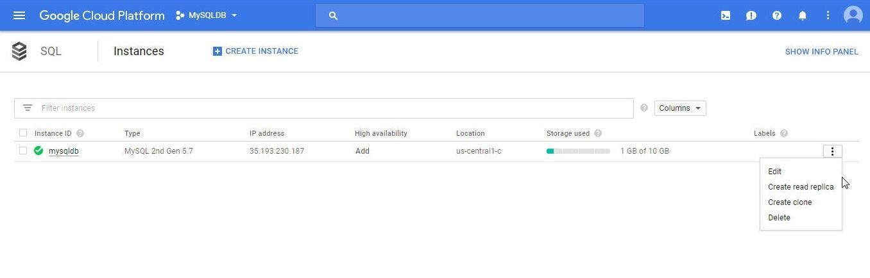The width and height of the screenshot is (870, 278).
Task: Expand the MySQLDB project selector
Action: tap(207, 15)
